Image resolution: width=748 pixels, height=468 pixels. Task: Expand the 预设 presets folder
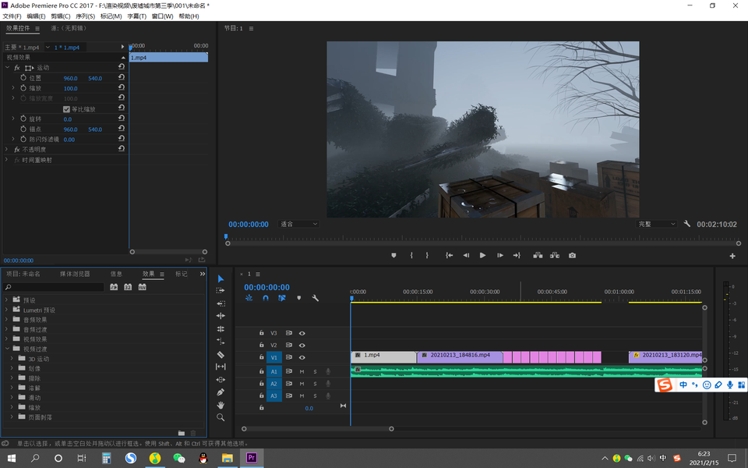(x=6, y=300)
